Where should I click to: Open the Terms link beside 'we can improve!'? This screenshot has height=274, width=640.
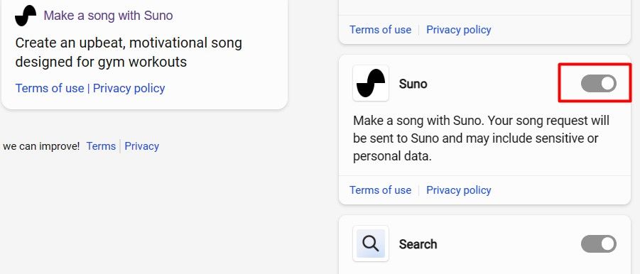(101, 146)
